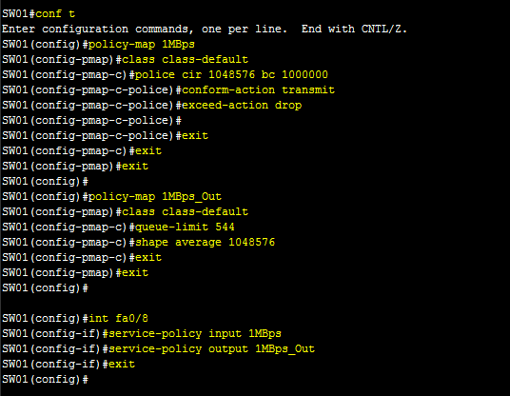Click 'exit' after config-if prompt
This screenshot has width=510, height=396.
click(x=122, y=365)
